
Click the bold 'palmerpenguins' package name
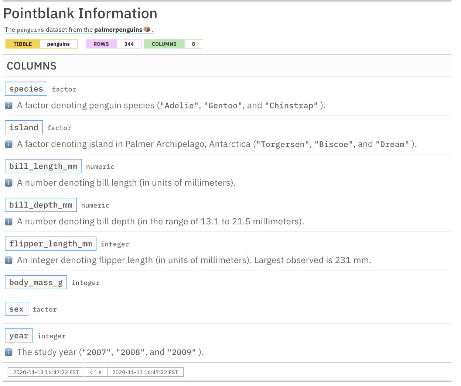pyautogui.click(x=118, y=30)
